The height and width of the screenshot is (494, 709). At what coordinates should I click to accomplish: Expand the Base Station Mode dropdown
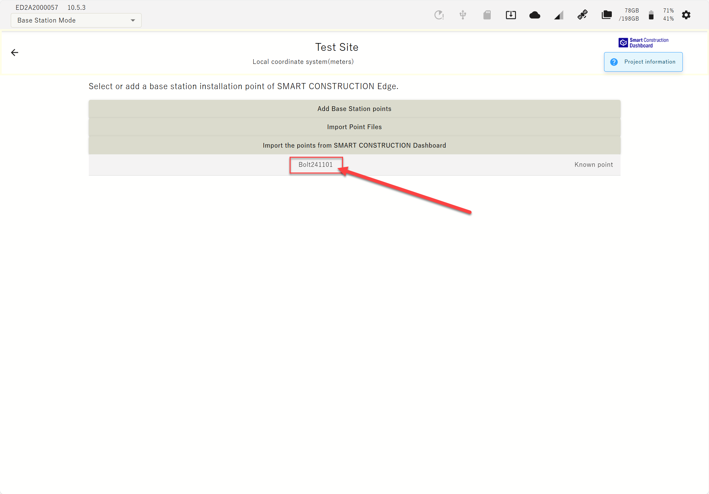point(76,20)
